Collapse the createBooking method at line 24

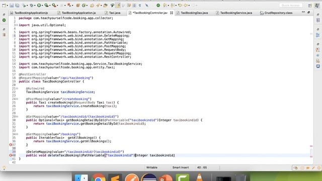pyautogui.click(x=17, y=99)
